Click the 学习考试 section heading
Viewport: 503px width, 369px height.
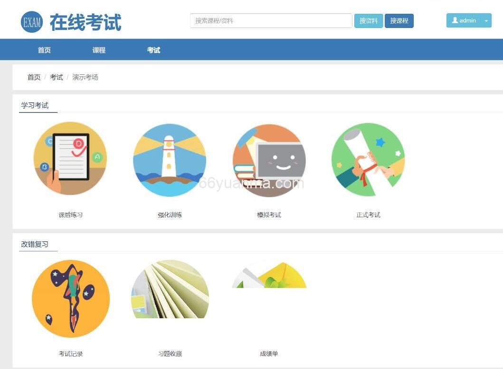point(35,105)
